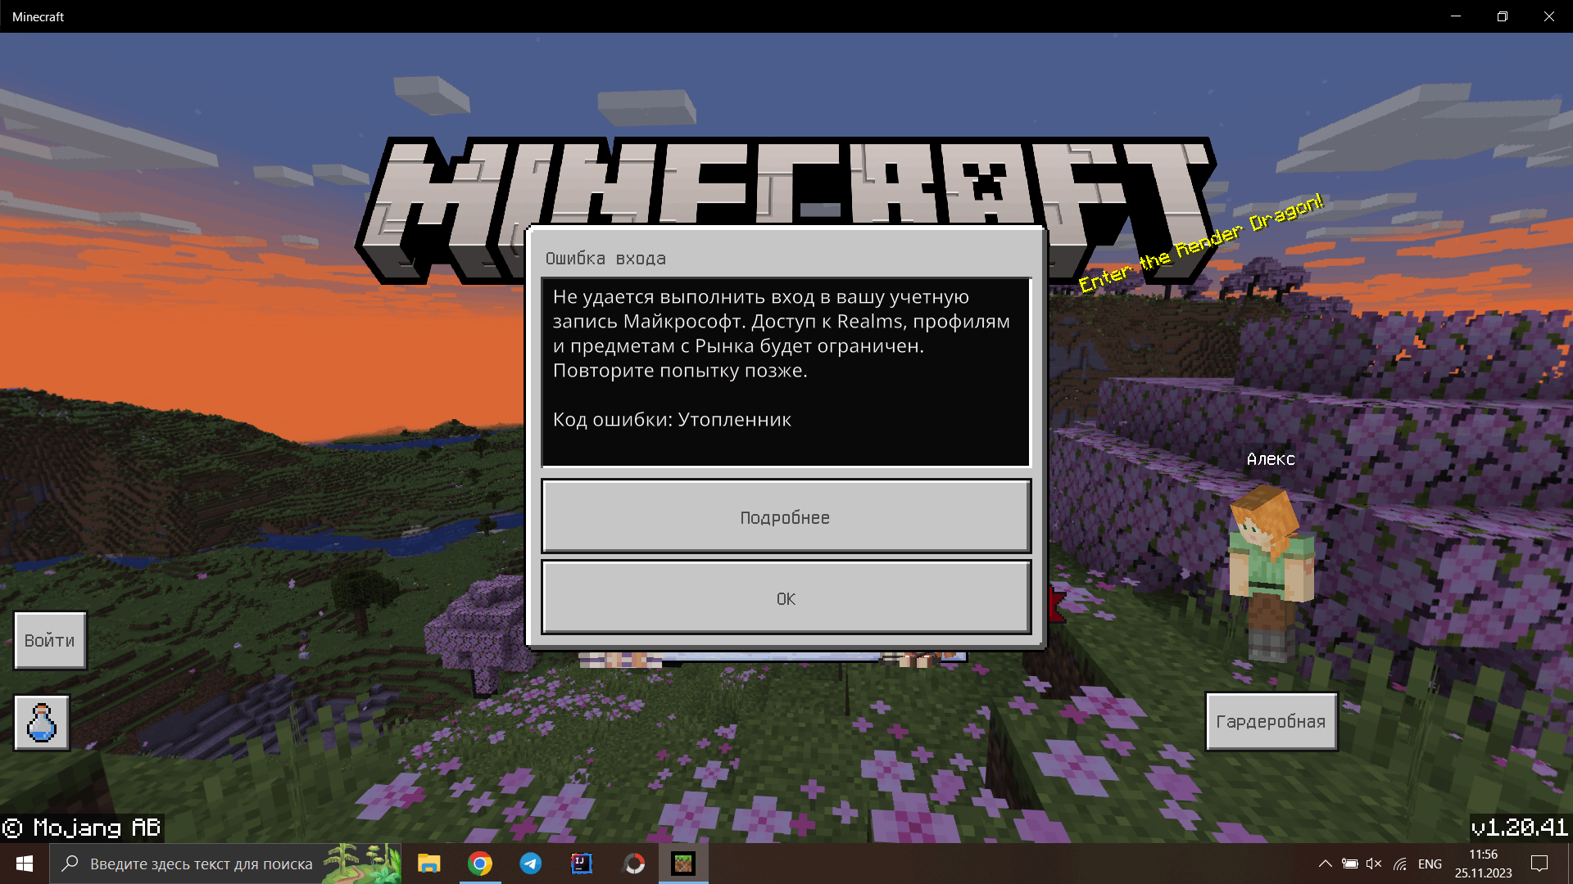Click the Minecraft taskbar icon
Viewport: 1573px width, 884px height.
coord(684,863)
